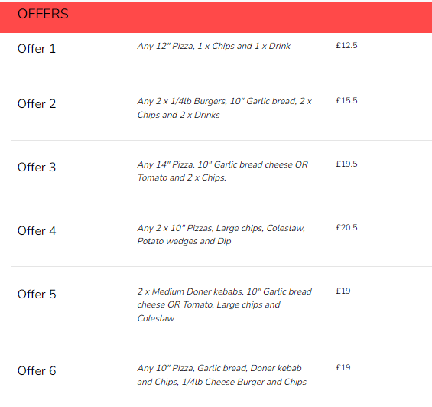Click the £20.5 price for Offer 4
The width and height of the screenshot is (432, 407).
346,227
